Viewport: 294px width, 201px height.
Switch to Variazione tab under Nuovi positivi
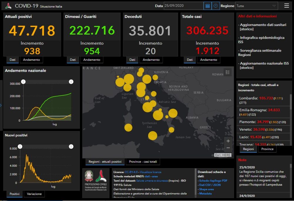click(x=34, y=194)
